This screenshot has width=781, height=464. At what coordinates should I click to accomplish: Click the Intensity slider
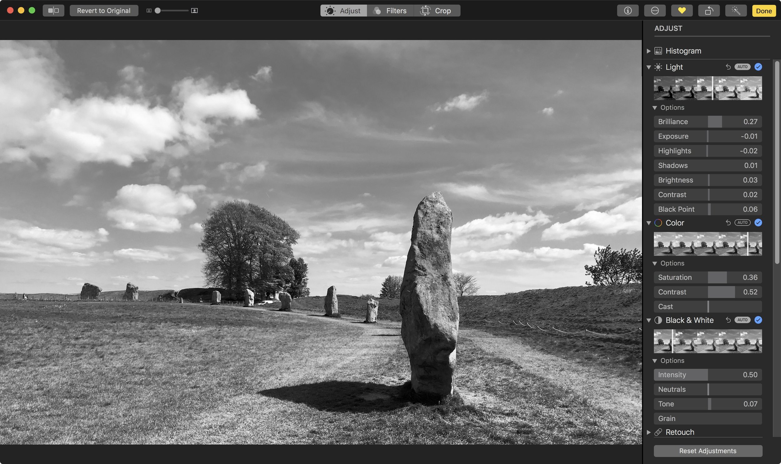coord(708,375)
